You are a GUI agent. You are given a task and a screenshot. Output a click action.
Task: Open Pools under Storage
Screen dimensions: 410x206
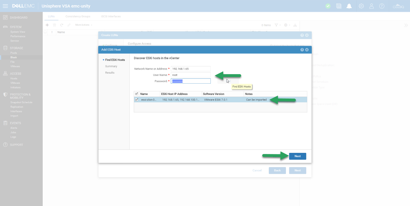pos(14,53)
